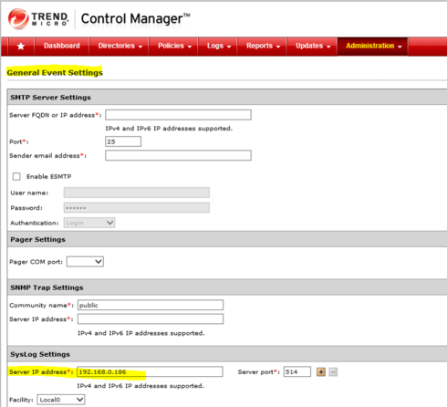
Task: Open the Policies menu
Action: pos(174,46)
